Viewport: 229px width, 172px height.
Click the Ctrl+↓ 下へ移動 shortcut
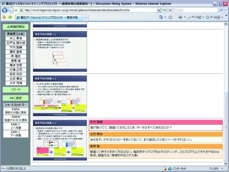pos(16,134)
